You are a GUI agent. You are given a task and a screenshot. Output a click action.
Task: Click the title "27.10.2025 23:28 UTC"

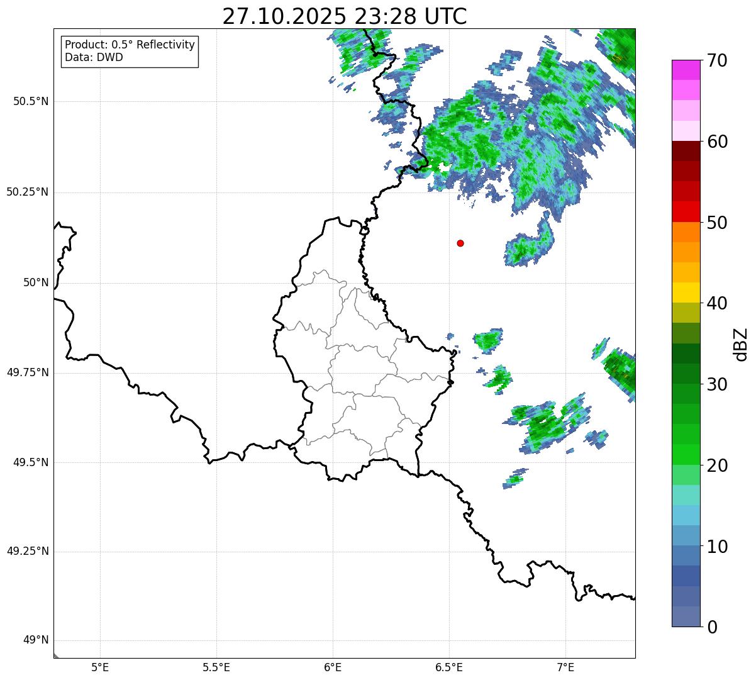click(x=345, y=16)
